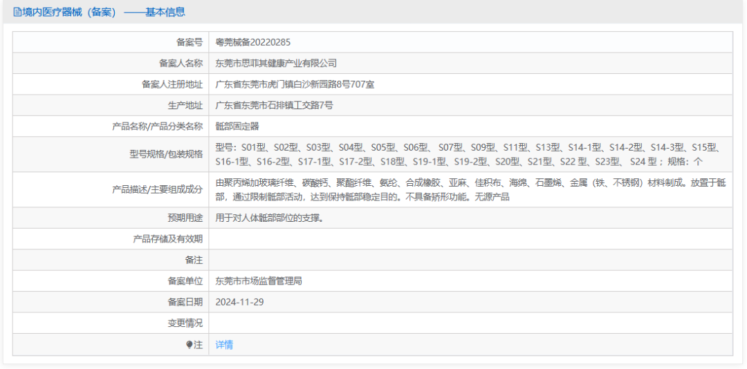Click the 境内医疗器械（备案）——基本信息 heading
747x369 pixels.
click(x=99, y=12)
